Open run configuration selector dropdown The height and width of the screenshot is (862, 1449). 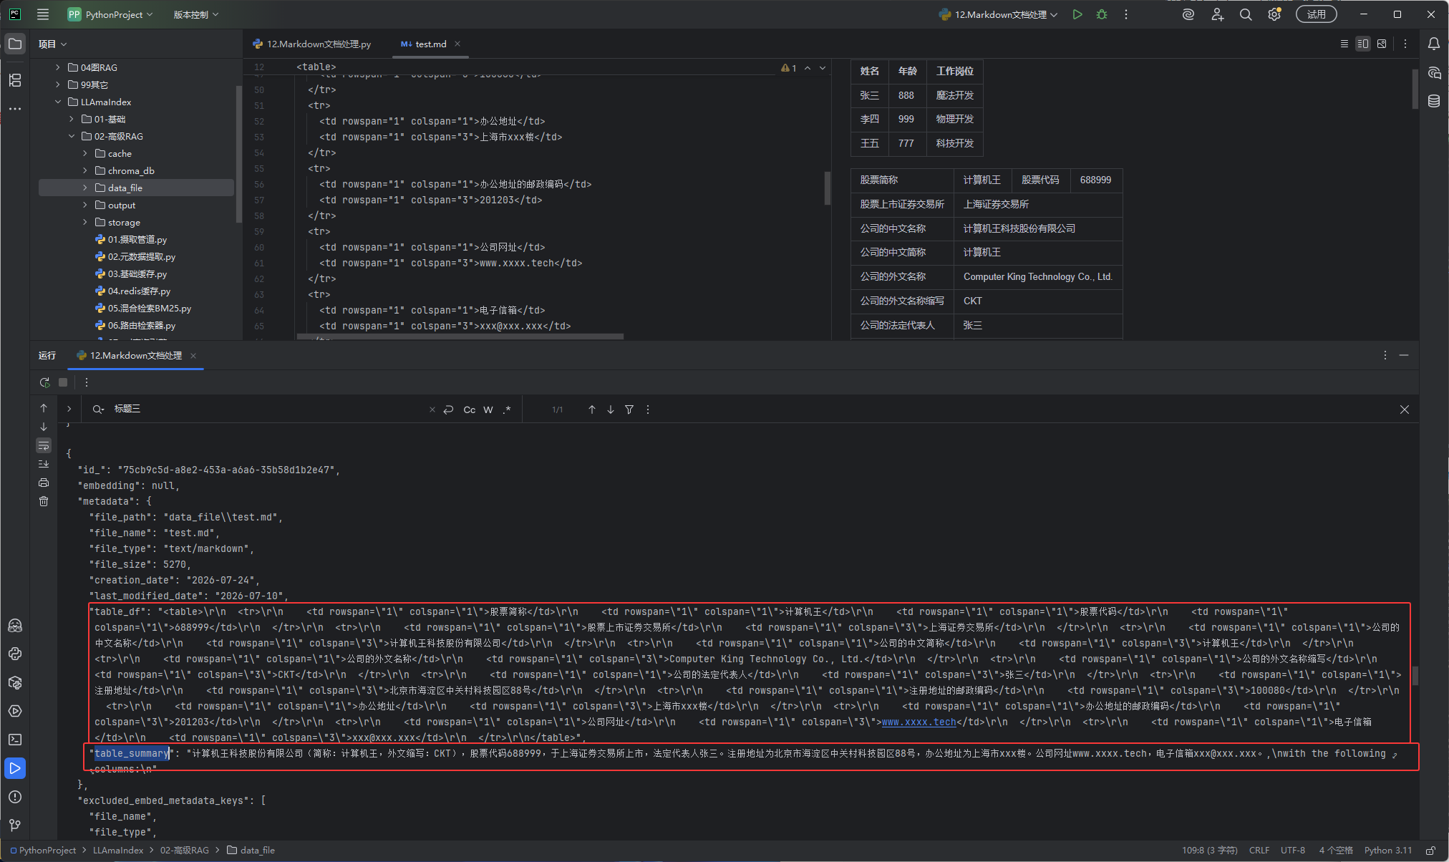pos(999,14)
